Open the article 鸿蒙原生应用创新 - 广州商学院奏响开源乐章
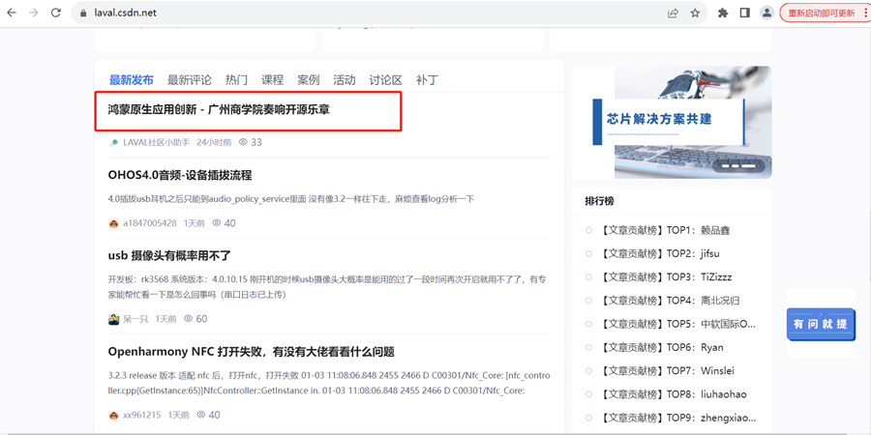This screenshot has height=435, width=871. pos(219,110)
